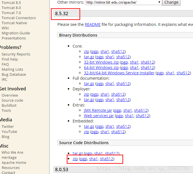Open the Other mirrors dropdown

coord(123,2)
